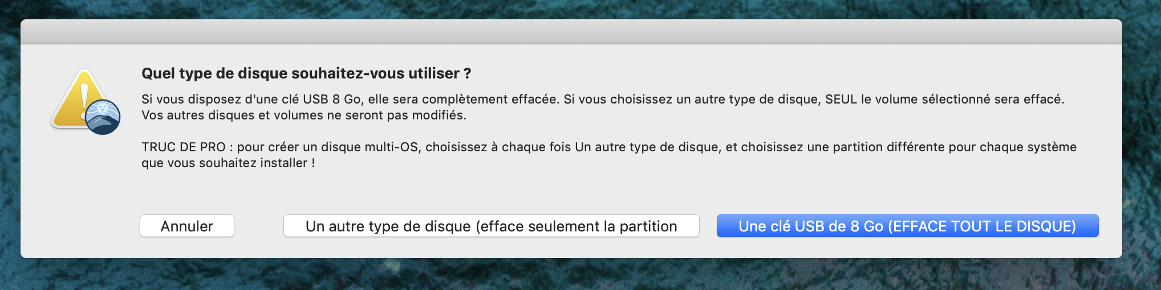Click the heading 'Quel type de disque souhaitez-vous utiliser ?'
1161x290 pixels.
(x=306, y=73)
